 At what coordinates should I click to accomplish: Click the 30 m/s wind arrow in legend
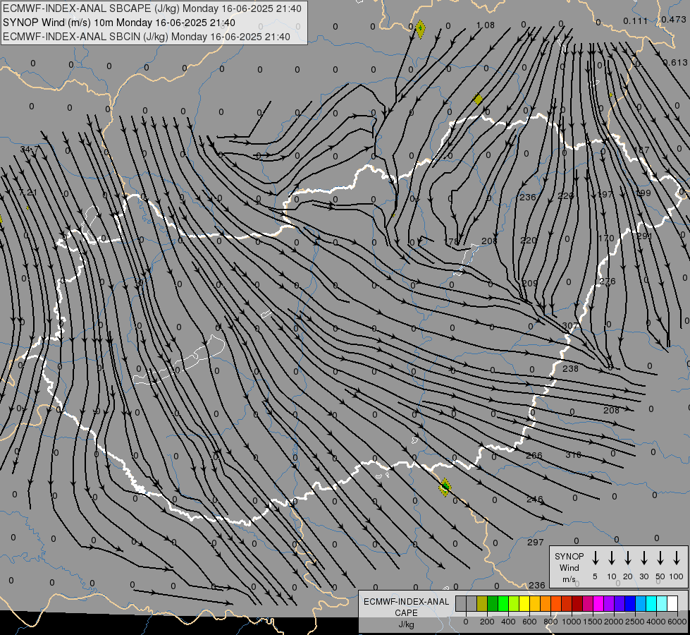[643, 558]
